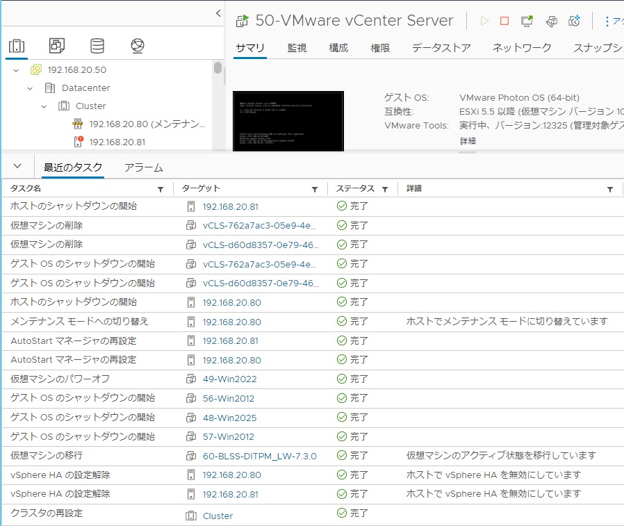Click the maintenance-mode host 192.168.20.80 icon

(78, 124)
